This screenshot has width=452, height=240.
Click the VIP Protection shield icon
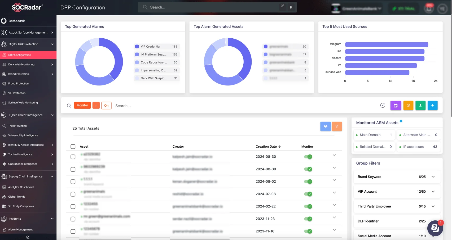tap(4, 93)
